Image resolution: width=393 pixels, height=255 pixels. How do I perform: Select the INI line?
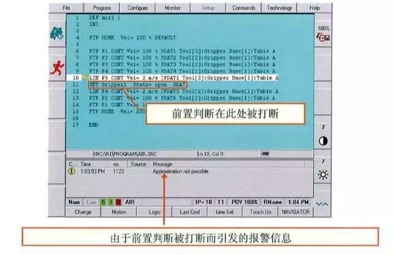click(94, 25)
